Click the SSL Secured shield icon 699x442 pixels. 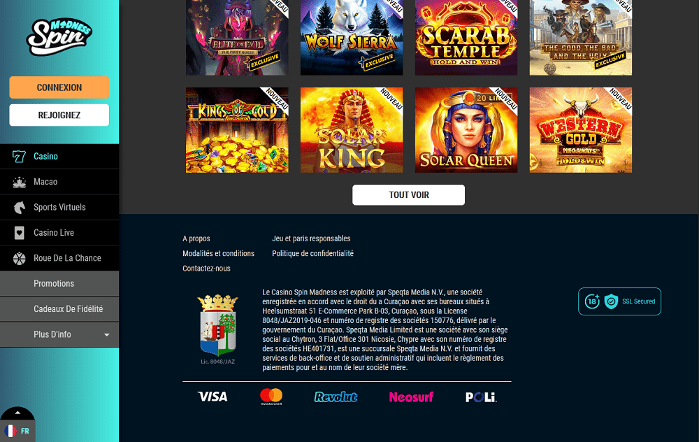[611, 301]
